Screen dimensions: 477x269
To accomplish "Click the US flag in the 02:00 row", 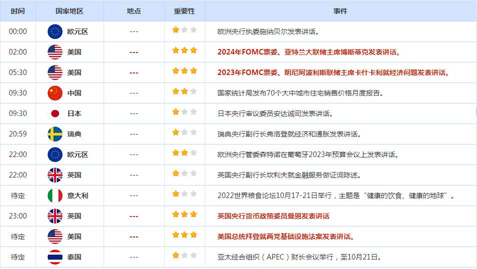I will (x=55, y=52).
